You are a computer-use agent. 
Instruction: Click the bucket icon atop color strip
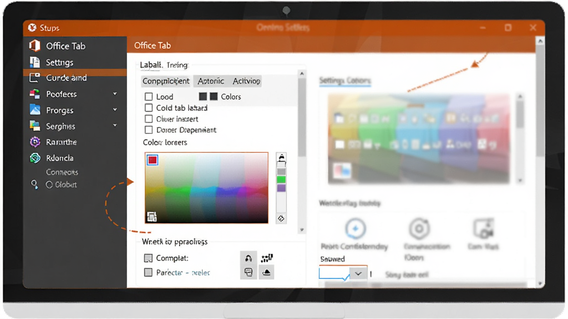(x=281, y=158)
